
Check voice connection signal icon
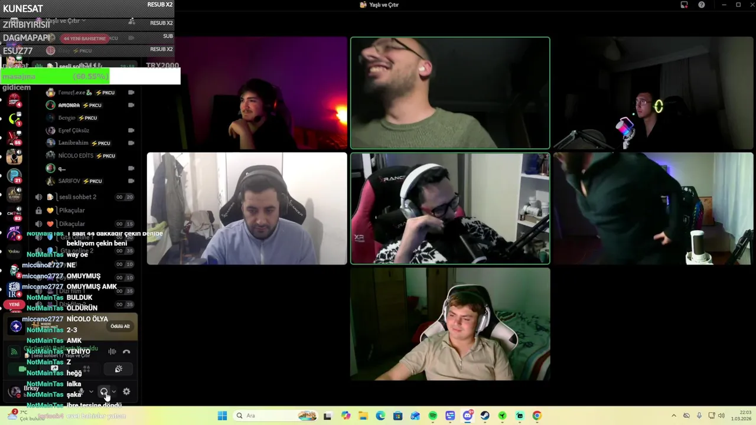[14, 352]
